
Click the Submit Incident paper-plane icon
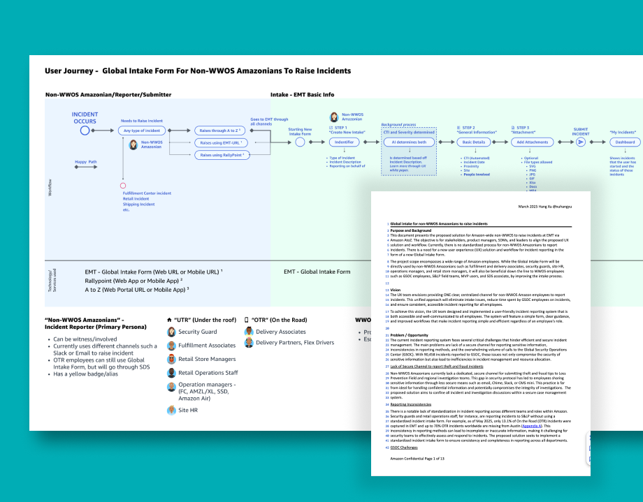(x=581, y=142)
